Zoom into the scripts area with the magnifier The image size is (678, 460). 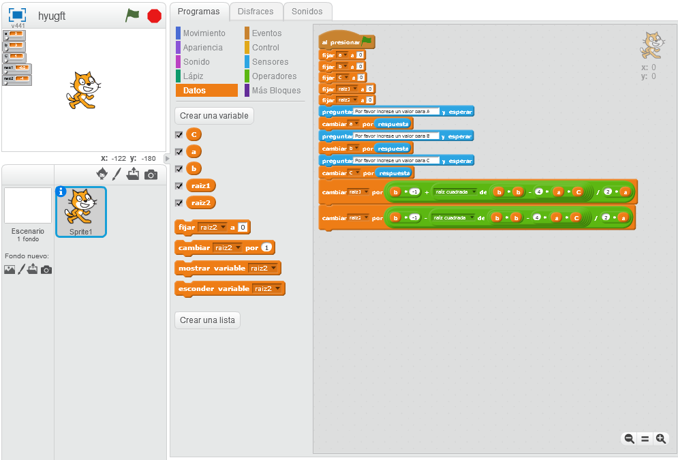[660, 438]
